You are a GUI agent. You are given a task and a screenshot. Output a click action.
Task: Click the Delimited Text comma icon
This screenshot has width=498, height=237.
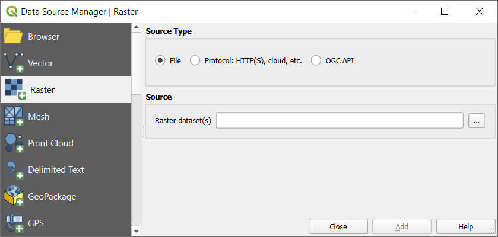(x=13, y=170)
